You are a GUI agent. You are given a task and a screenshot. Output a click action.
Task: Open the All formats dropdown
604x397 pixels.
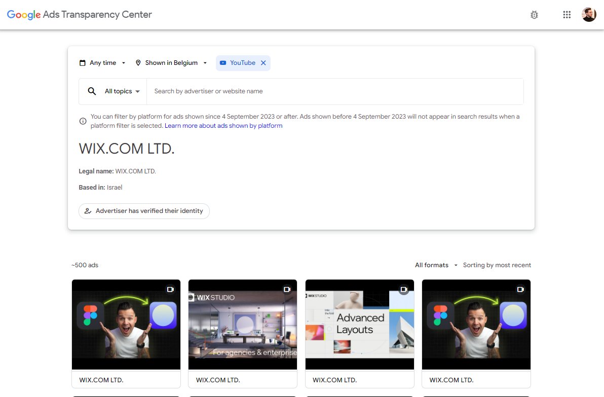pos(436,265)
